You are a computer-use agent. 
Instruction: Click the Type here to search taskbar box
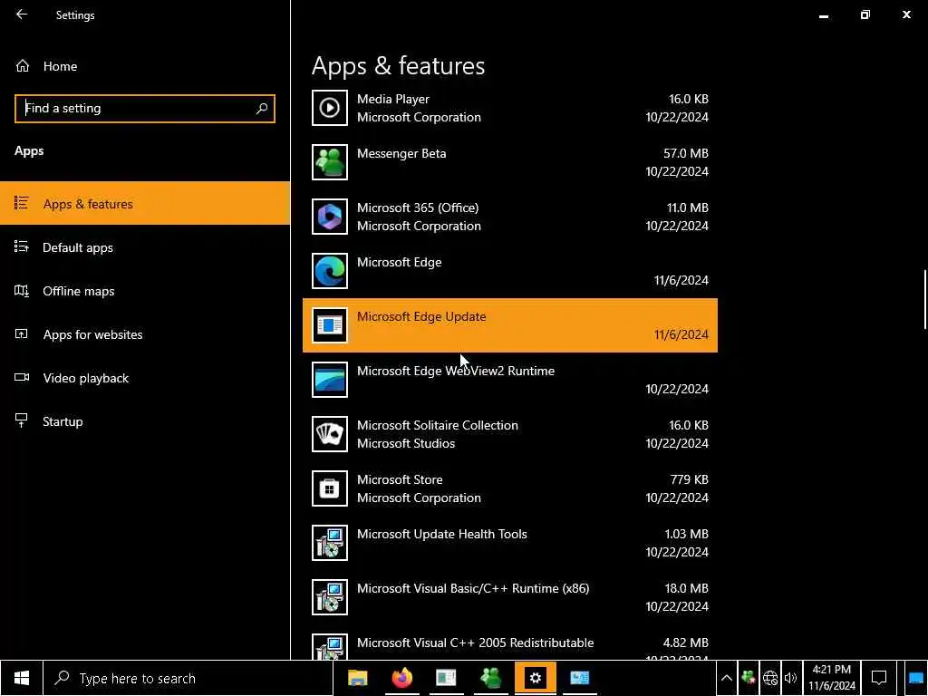click(188, 678)
